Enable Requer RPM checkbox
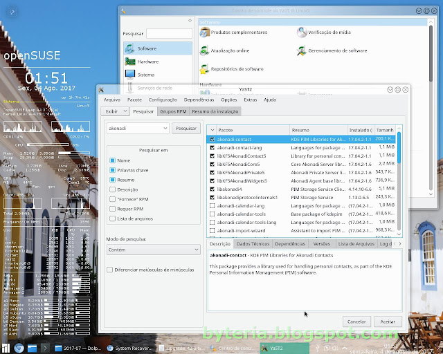Viewport: 443px width, 354px height. tap(112, 209)
